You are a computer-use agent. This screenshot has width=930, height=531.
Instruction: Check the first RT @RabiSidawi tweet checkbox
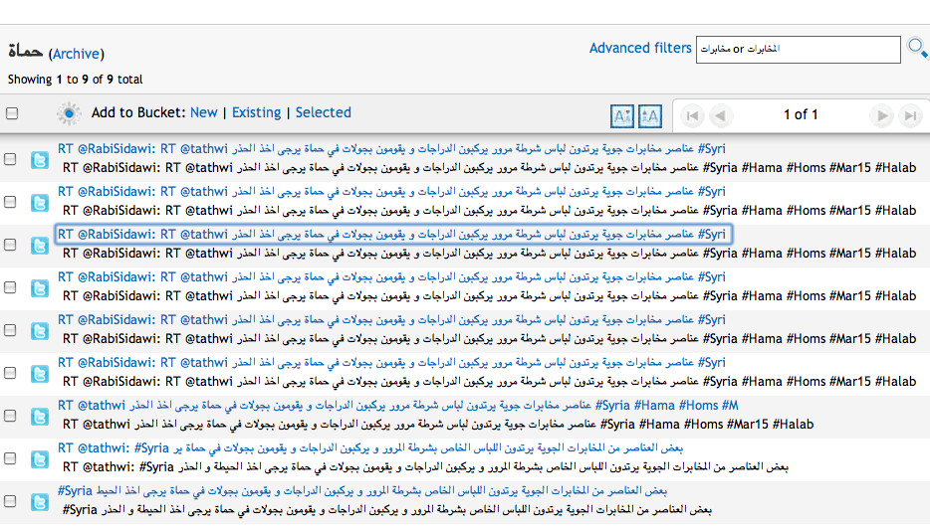pos(10,159)
